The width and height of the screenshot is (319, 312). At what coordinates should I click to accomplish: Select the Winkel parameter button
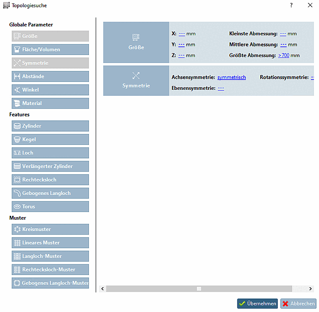pos(50,90)
